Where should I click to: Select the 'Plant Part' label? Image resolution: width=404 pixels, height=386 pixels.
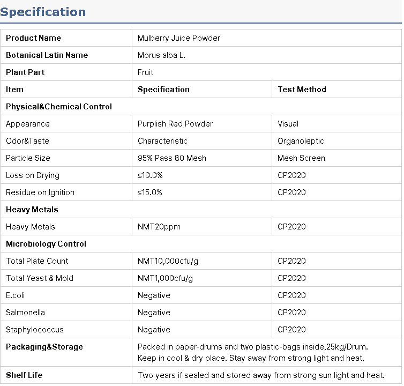(x=25, y=72)
